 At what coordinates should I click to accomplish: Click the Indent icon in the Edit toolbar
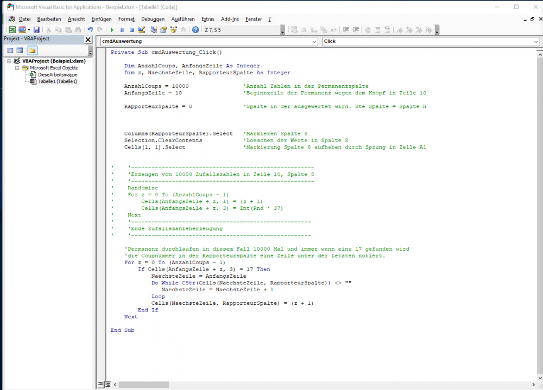click(x=345, y=30)
